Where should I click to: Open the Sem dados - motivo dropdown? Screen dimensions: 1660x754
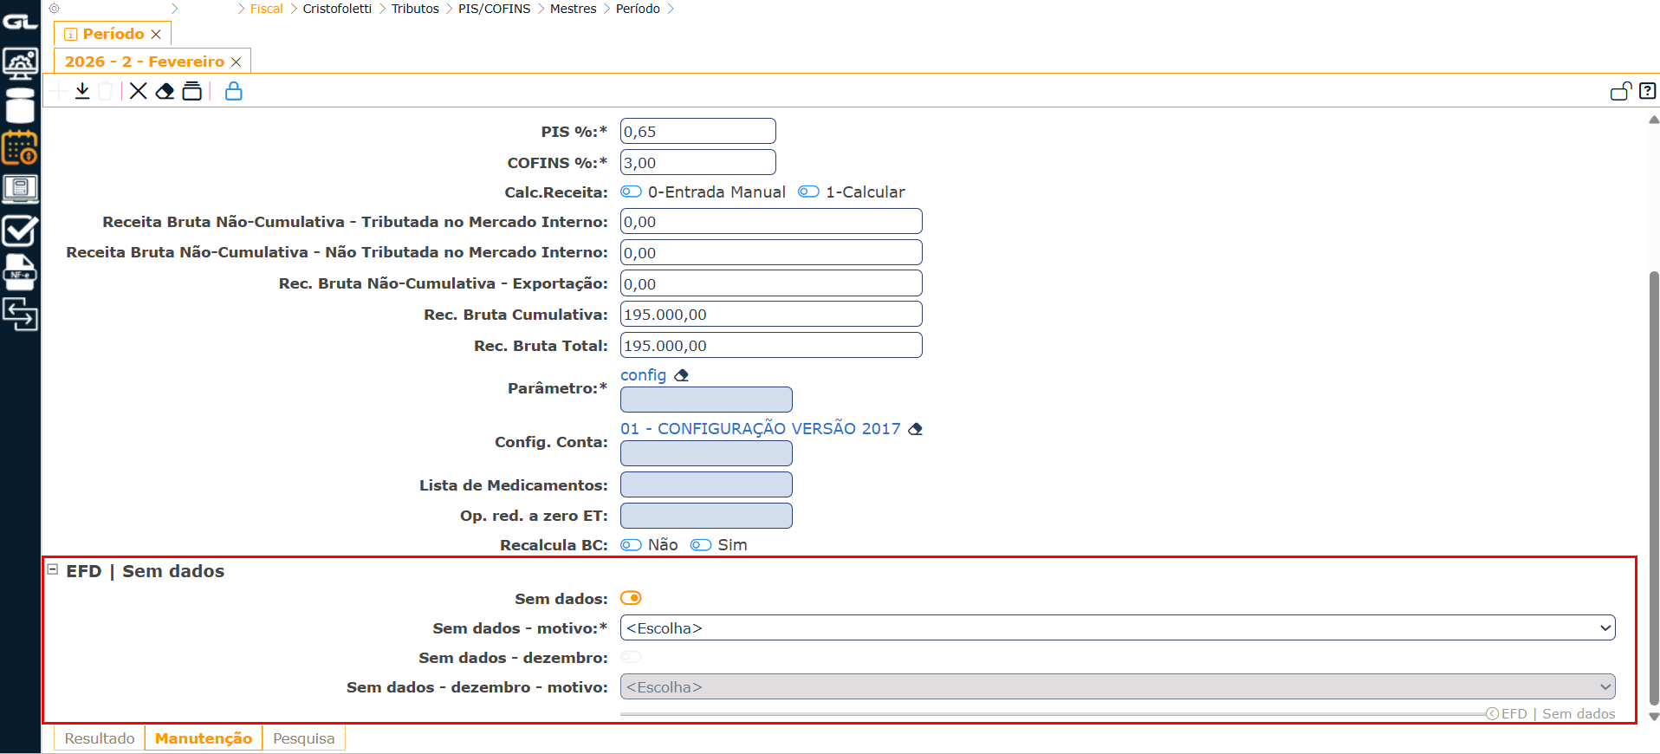click(1117, 628)
